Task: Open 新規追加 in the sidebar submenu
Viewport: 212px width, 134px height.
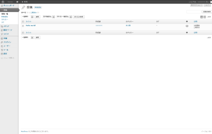Action: pos(5,17)
